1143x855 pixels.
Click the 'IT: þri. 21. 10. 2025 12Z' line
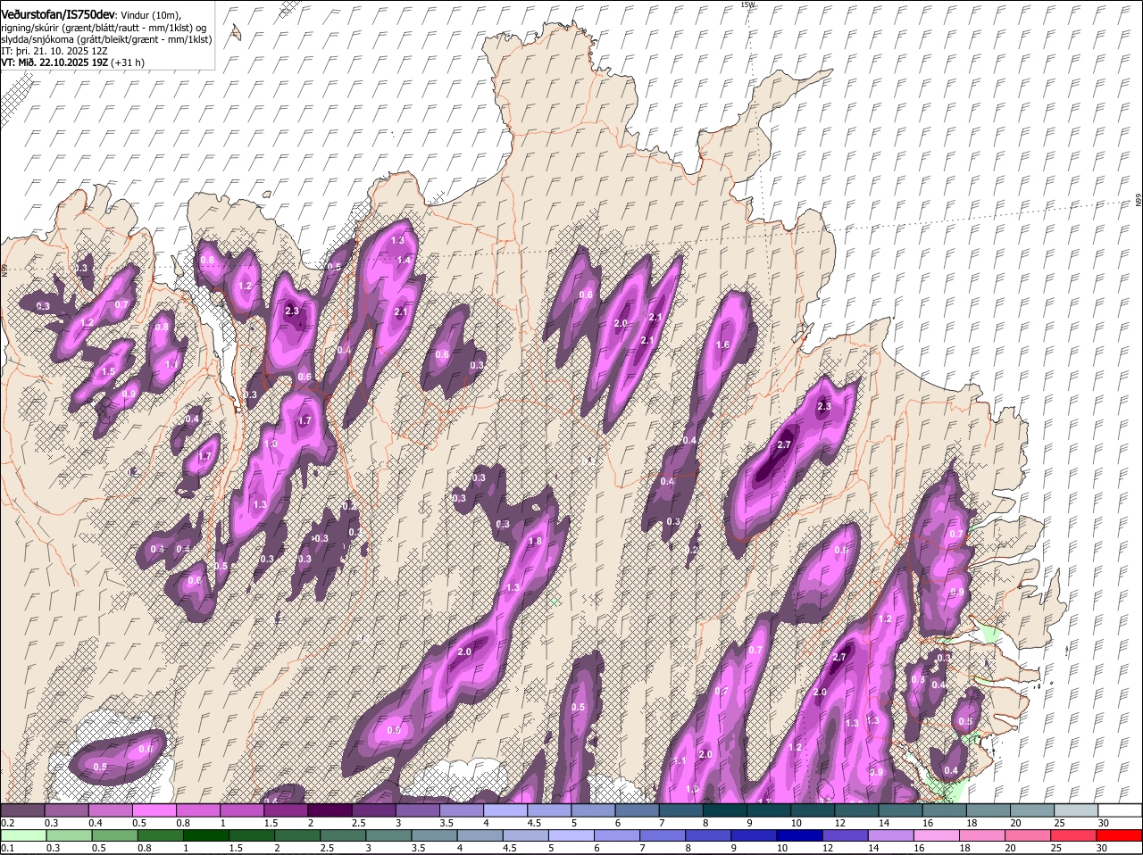(x=55, y=51)
